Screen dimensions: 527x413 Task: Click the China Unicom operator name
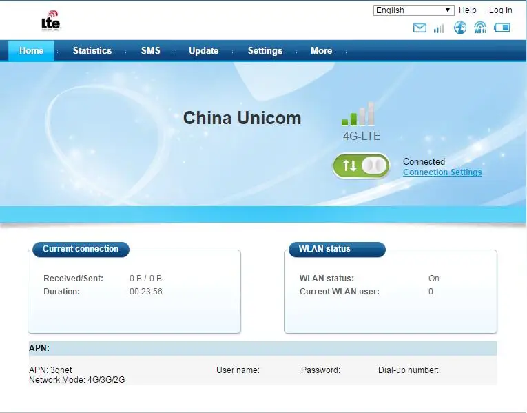coord(242,118)
